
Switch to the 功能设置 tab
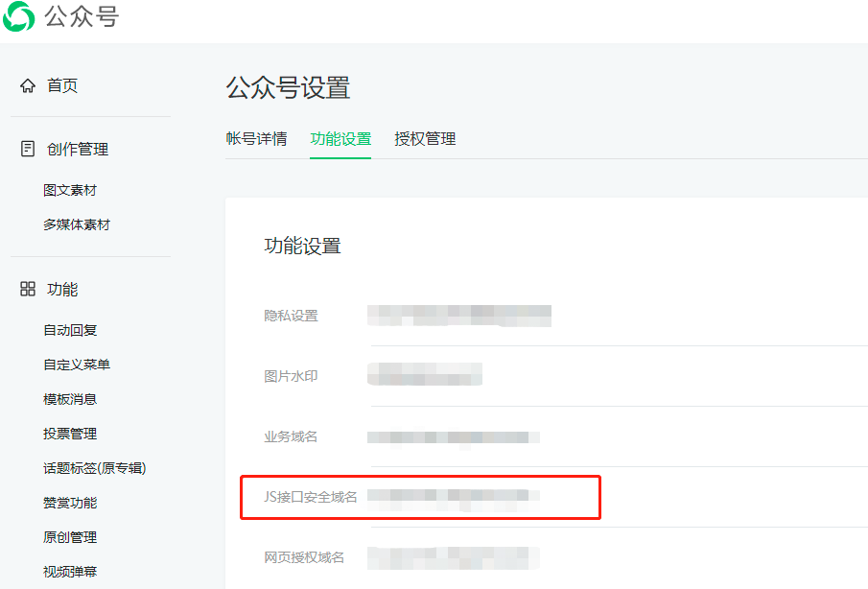340,139
